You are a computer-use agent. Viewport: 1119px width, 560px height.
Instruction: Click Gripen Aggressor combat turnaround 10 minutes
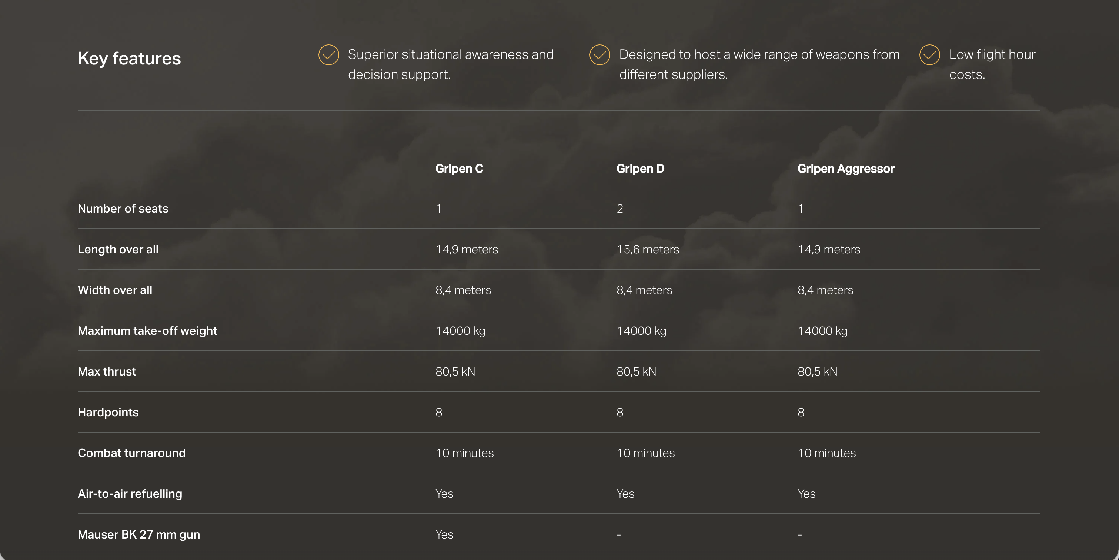826,453
